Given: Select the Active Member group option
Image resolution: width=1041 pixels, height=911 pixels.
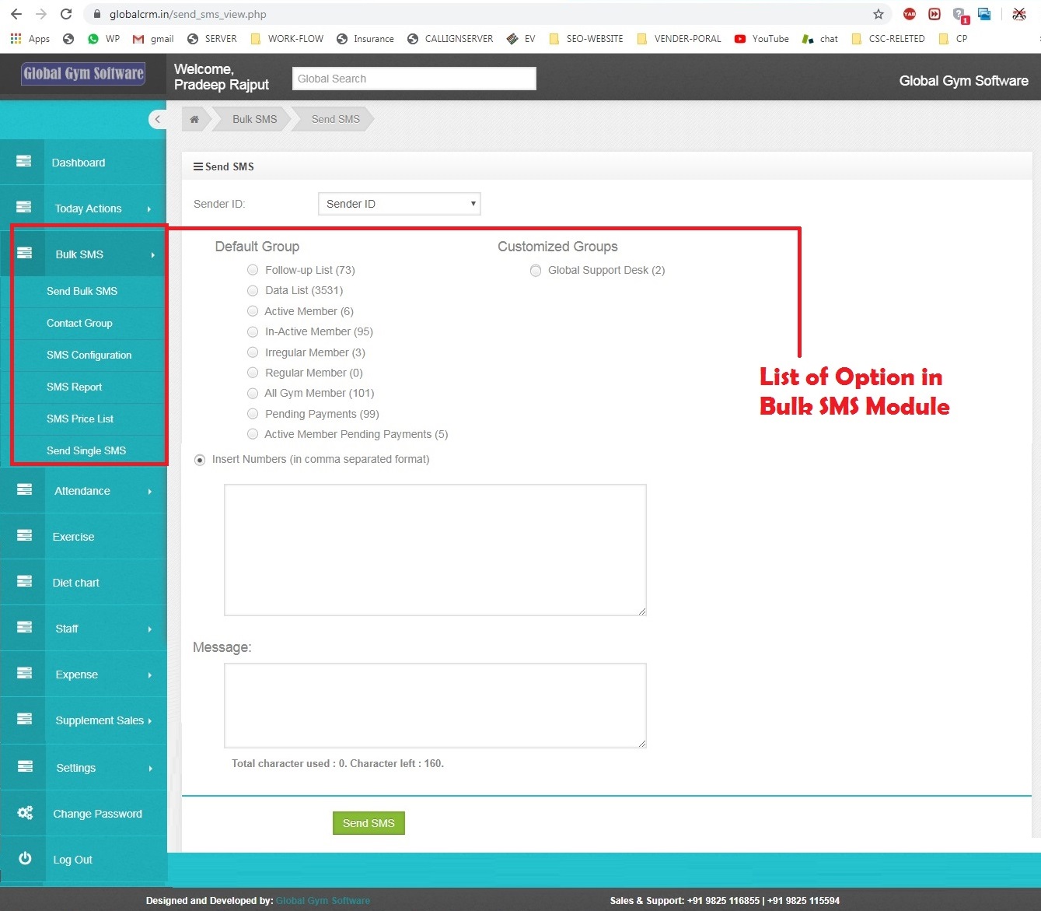Looking at the screenshot, I should click(x=253, y=310).
